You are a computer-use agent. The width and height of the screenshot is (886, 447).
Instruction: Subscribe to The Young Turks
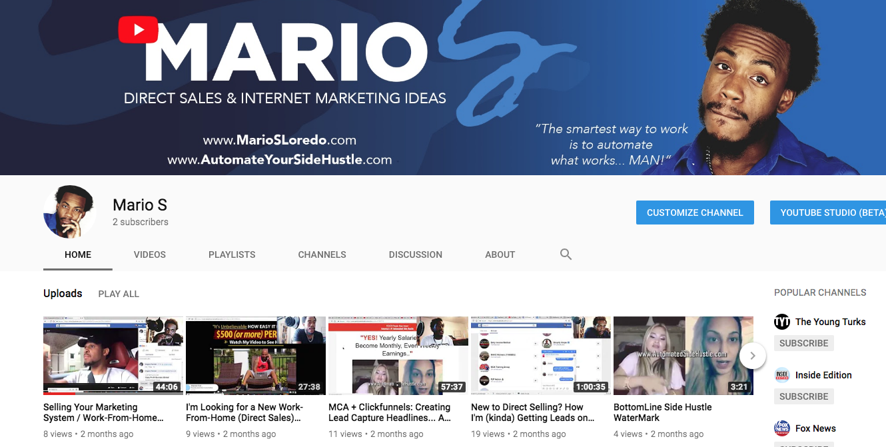804,343
